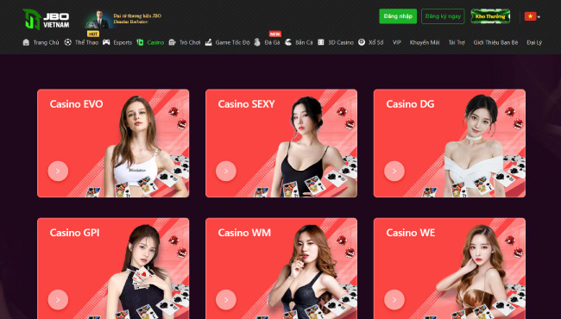Click the Kho Thưởng button
The image size is (561, 319).
pos(490,16)
